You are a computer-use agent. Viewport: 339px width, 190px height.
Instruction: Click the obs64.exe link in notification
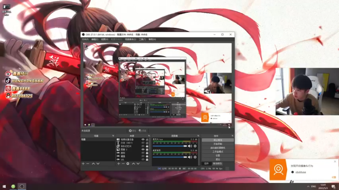[301, 172]
